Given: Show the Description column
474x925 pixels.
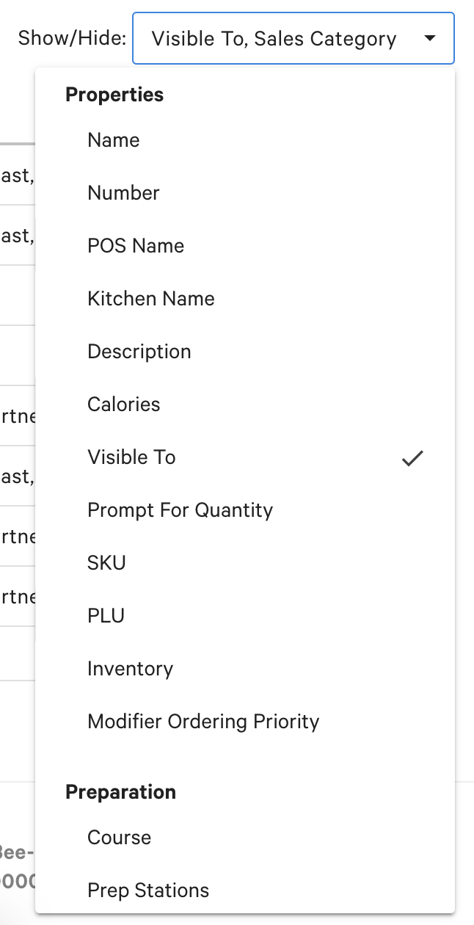Looking at the screenshot, I should point(139,352).
